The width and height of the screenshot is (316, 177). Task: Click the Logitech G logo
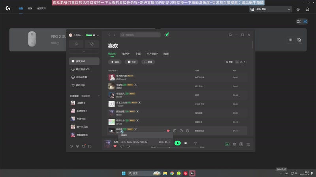point(8,8)
